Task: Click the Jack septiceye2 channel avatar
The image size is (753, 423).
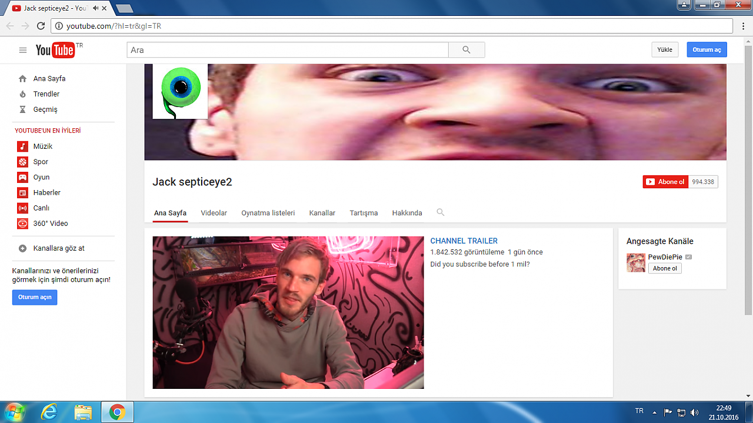Action: pyautogui.click(x=180, y=91)
